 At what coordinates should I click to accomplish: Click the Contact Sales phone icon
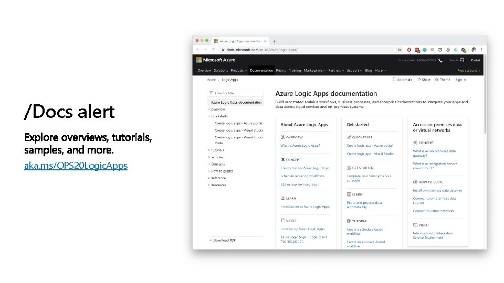coord(440,60)
